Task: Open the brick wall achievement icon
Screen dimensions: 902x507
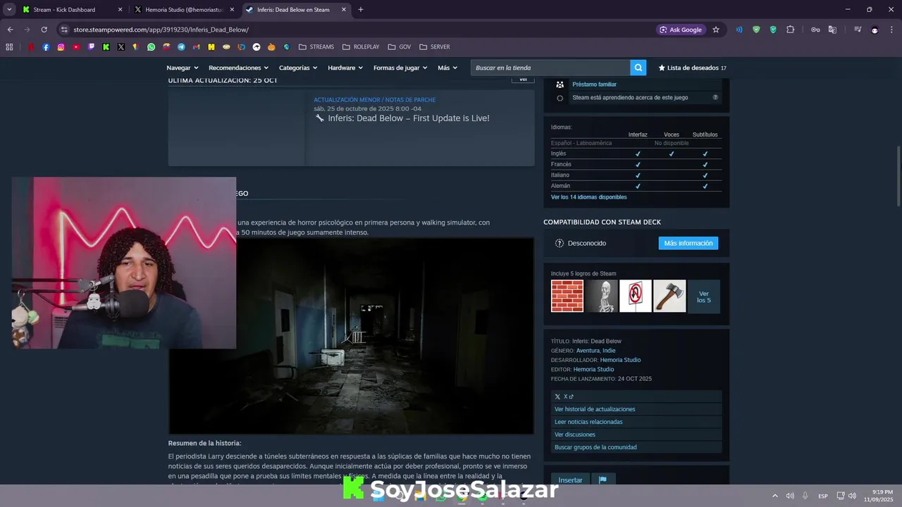Action: click(x=567, y=296)
